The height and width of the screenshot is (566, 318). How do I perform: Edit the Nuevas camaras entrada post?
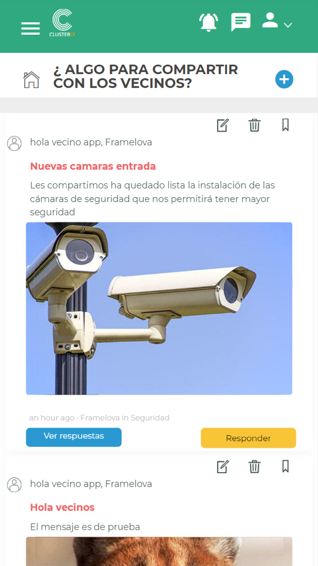[223, 125]
